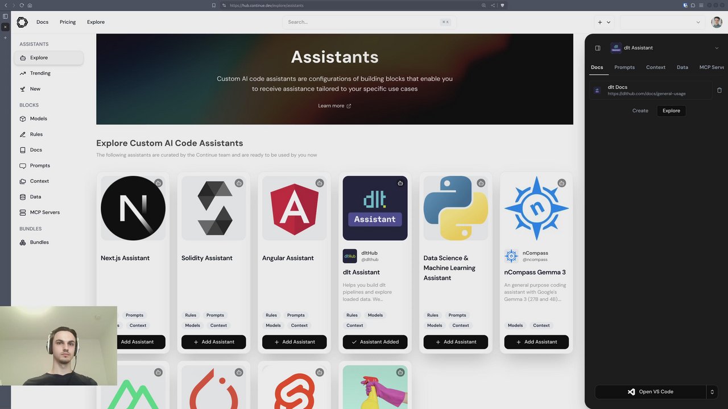Collapse the right side panel
Screen dimensions: 728x409
598,48
